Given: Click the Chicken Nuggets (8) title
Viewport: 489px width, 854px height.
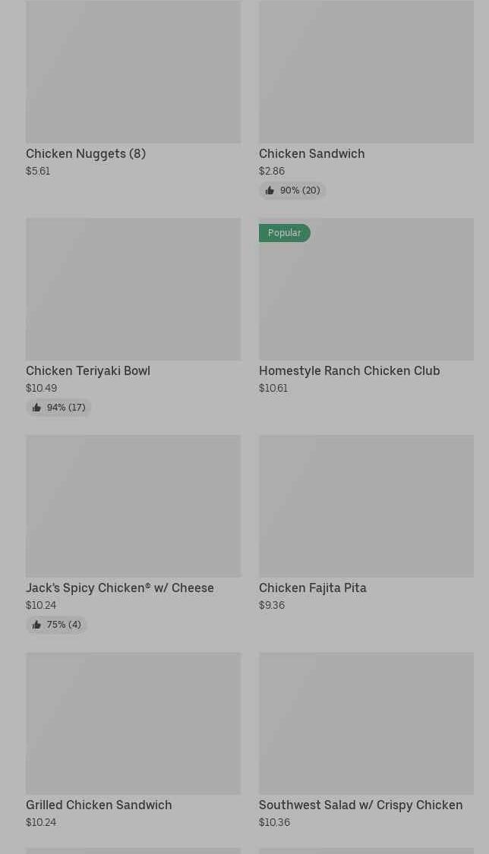Looking at the screenshot, I should 86,153.
